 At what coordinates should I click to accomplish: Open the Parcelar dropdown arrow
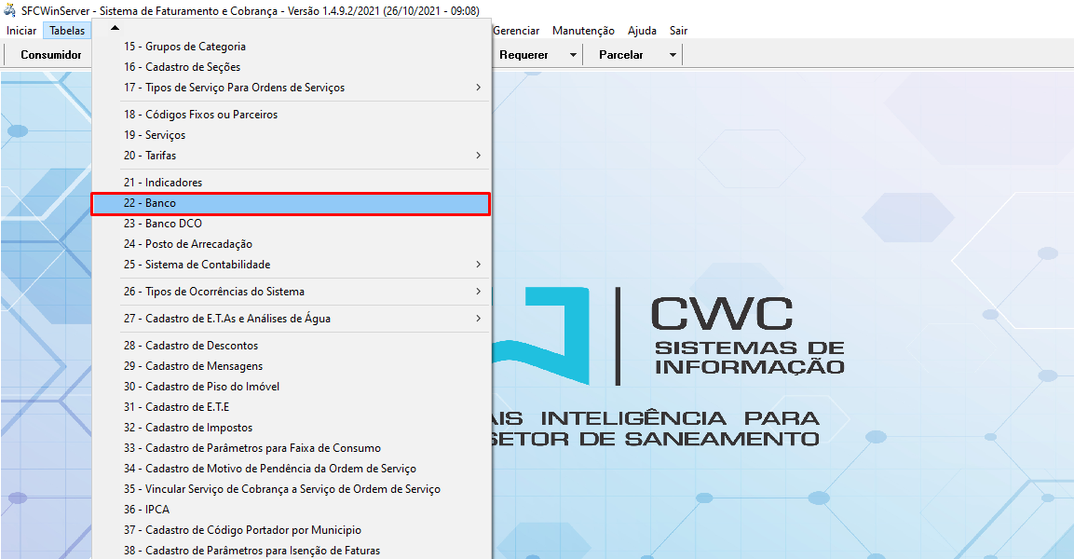[x=672, y=54]
